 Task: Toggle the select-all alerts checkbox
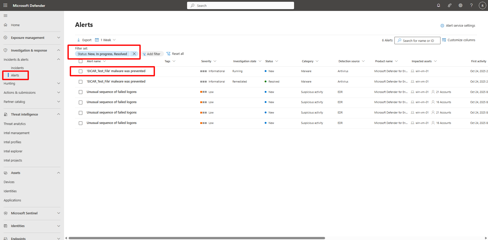point(81,61)
